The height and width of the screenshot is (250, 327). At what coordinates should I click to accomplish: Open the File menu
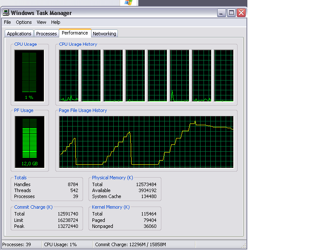click(7, 22)
